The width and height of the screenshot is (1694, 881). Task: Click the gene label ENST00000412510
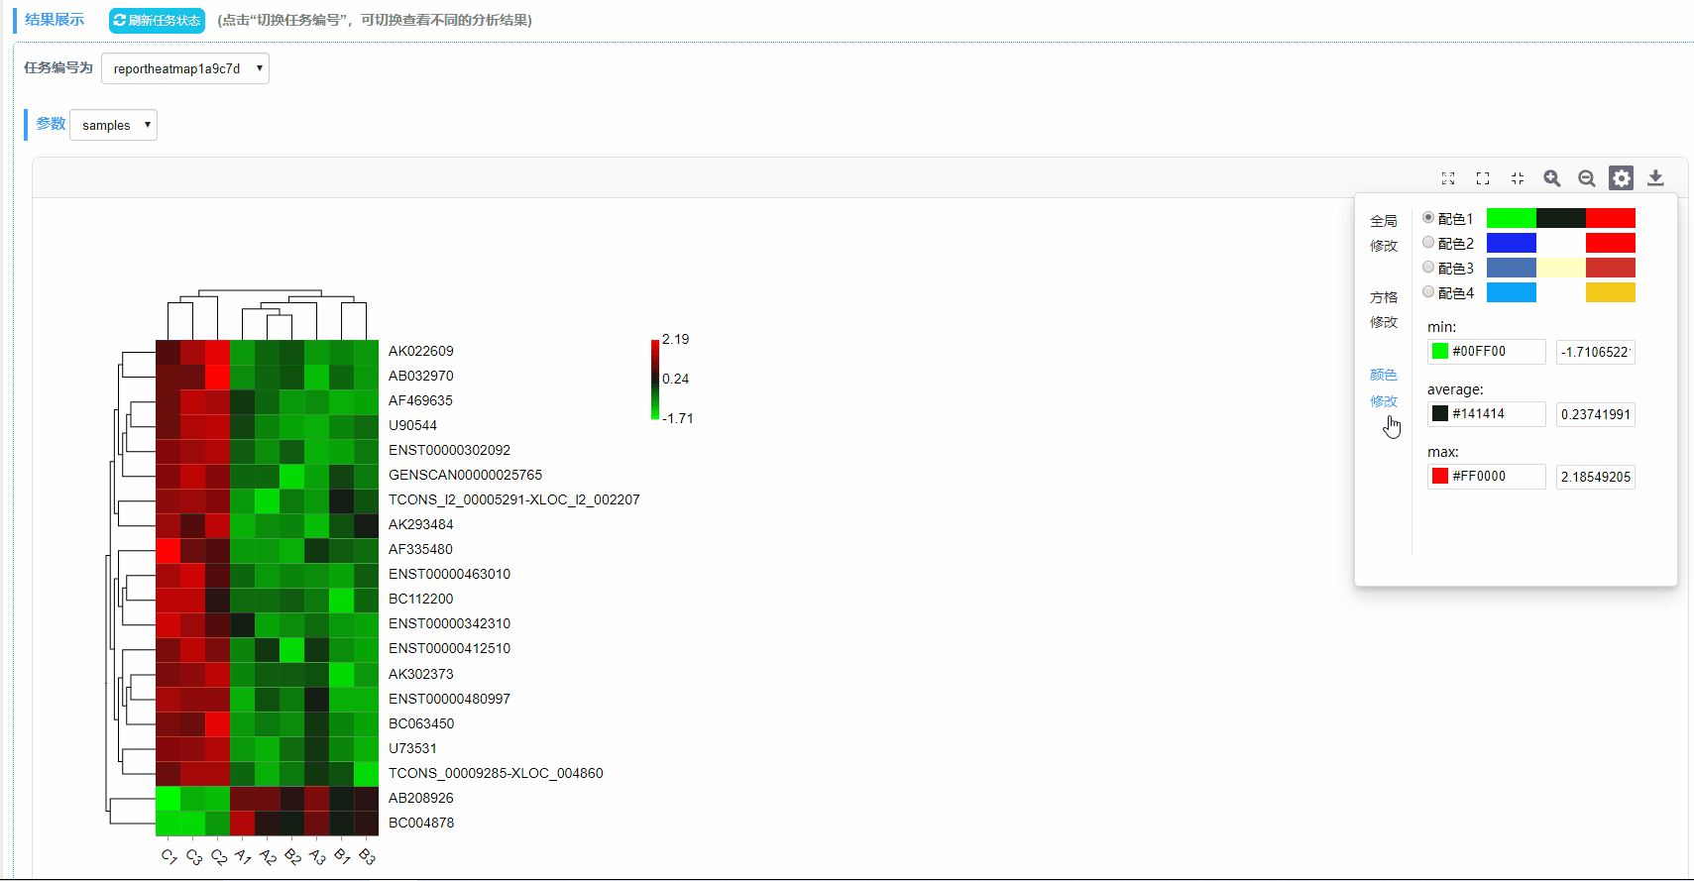(x=449, y=648)
